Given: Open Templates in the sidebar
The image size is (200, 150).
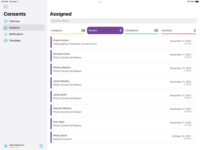Looking at the screenshot, I should 24,41.
